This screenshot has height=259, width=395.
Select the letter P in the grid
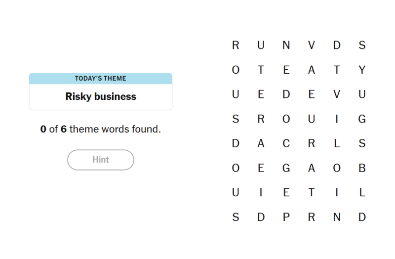tap(286, 217)
